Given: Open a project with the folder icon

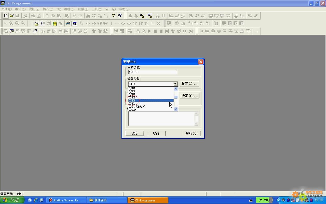Looking at the screenshot, I should 11,16.
